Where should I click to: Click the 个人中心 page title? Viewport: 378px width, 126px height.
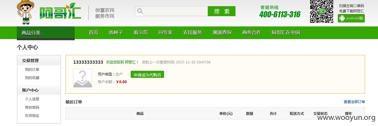[27, 47]
